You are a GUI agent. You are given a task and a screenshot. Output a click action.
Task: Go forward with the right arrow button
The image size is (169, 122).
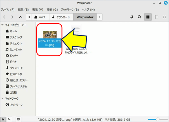tap(12, 17)
